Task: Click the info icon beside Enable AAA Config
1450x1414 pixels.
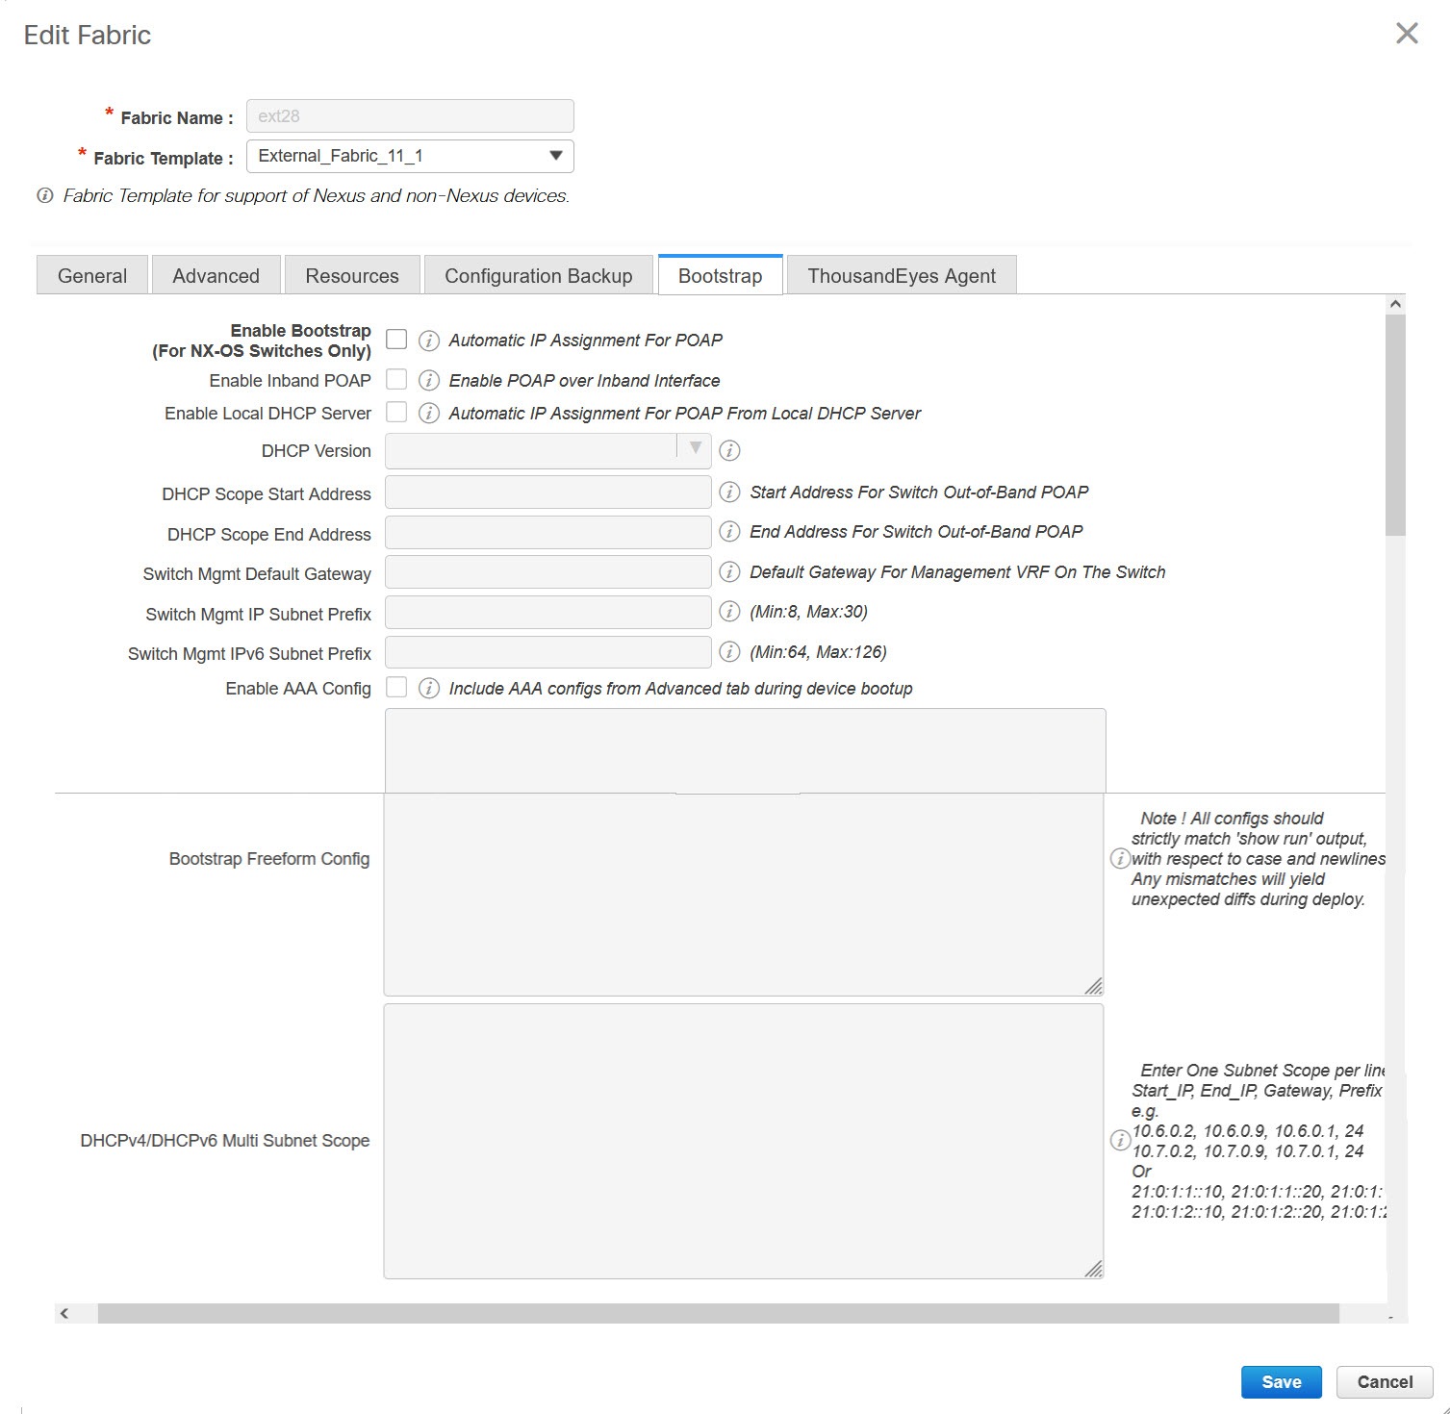Action: [x=427, y=688]
